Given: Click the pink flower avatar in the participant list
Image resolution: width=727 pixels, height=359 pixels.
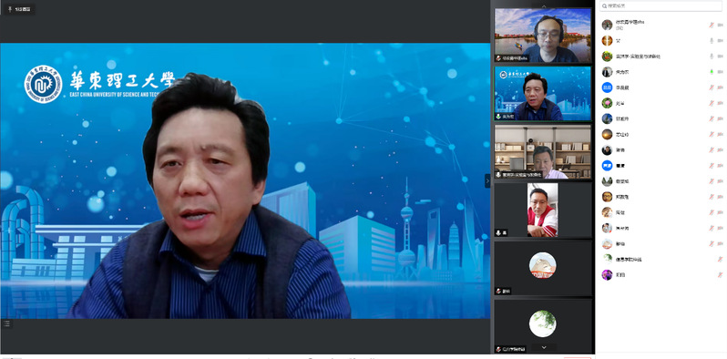Looking at the screenshot, I should coord(607,103).
